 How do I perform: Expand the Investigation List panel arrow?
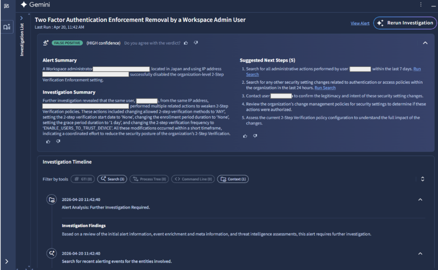(21, 18)
